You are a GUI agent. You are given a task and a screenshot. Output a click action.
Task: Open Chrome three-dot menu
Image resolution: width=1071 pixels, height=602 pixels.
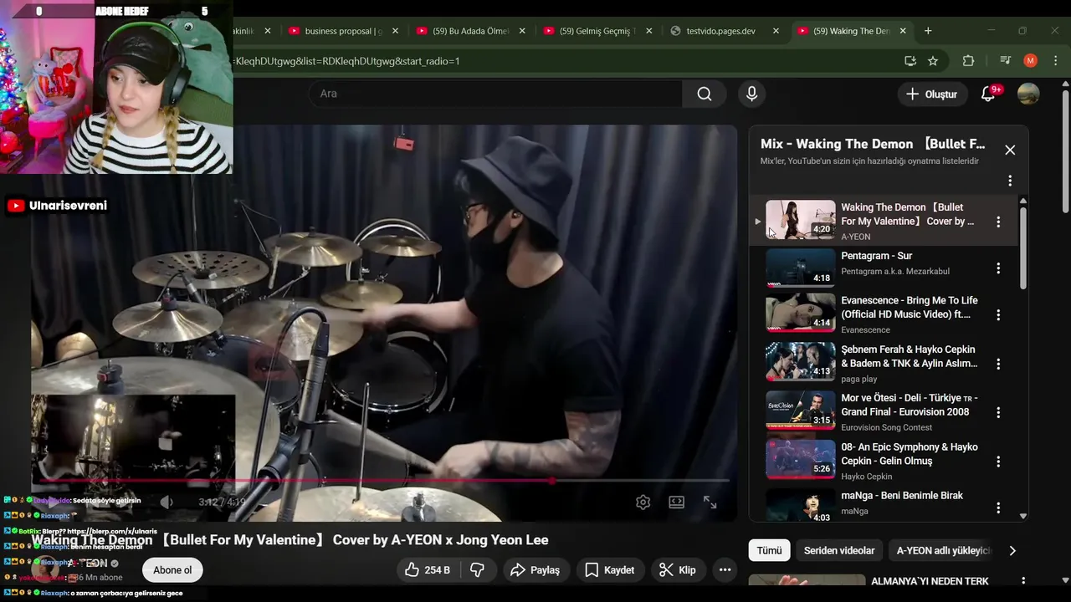click(1056, 61)
